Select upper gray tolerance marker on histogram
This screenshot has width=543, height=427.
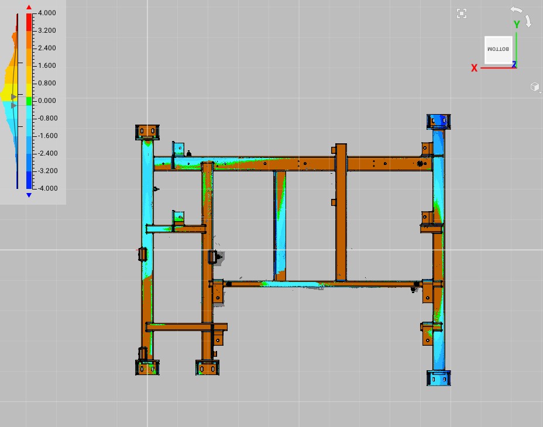click(x=13, y=97)
